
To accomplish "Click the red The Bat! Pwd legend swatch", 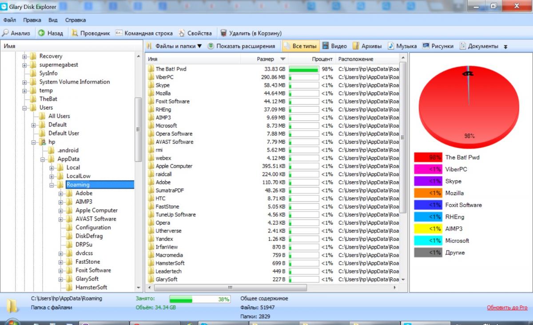I will point(428,157).
